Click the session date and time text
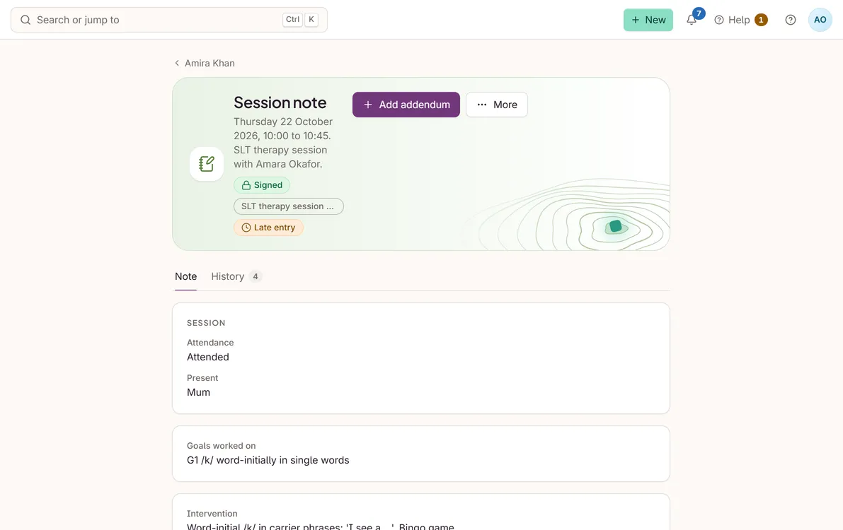Viewport: 843px width, 530px height. coord(283,143)
